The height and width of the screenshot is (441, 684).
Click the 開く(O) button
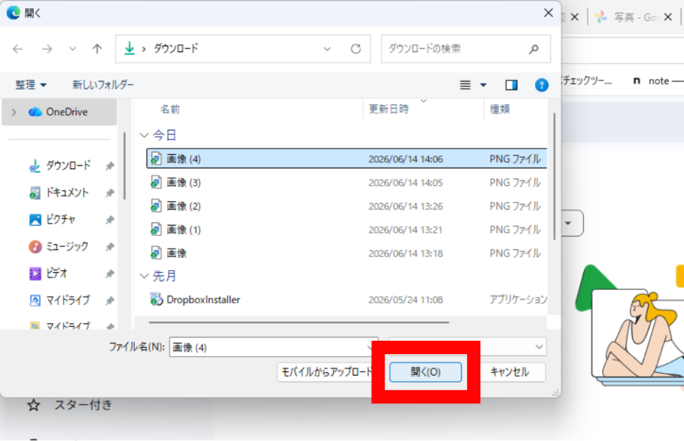coord(425,372)
